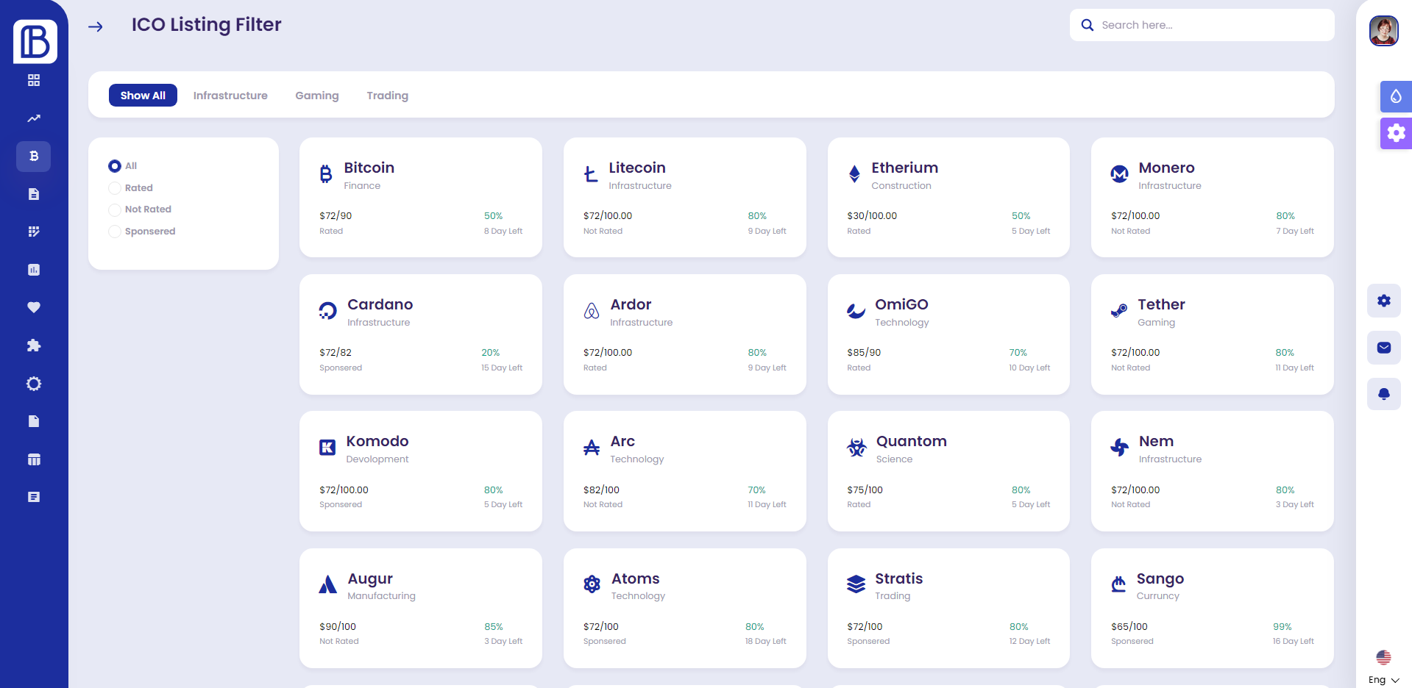The image size is (1412, 688).
Task: Open the Sango listing title
Action: 1160,578
